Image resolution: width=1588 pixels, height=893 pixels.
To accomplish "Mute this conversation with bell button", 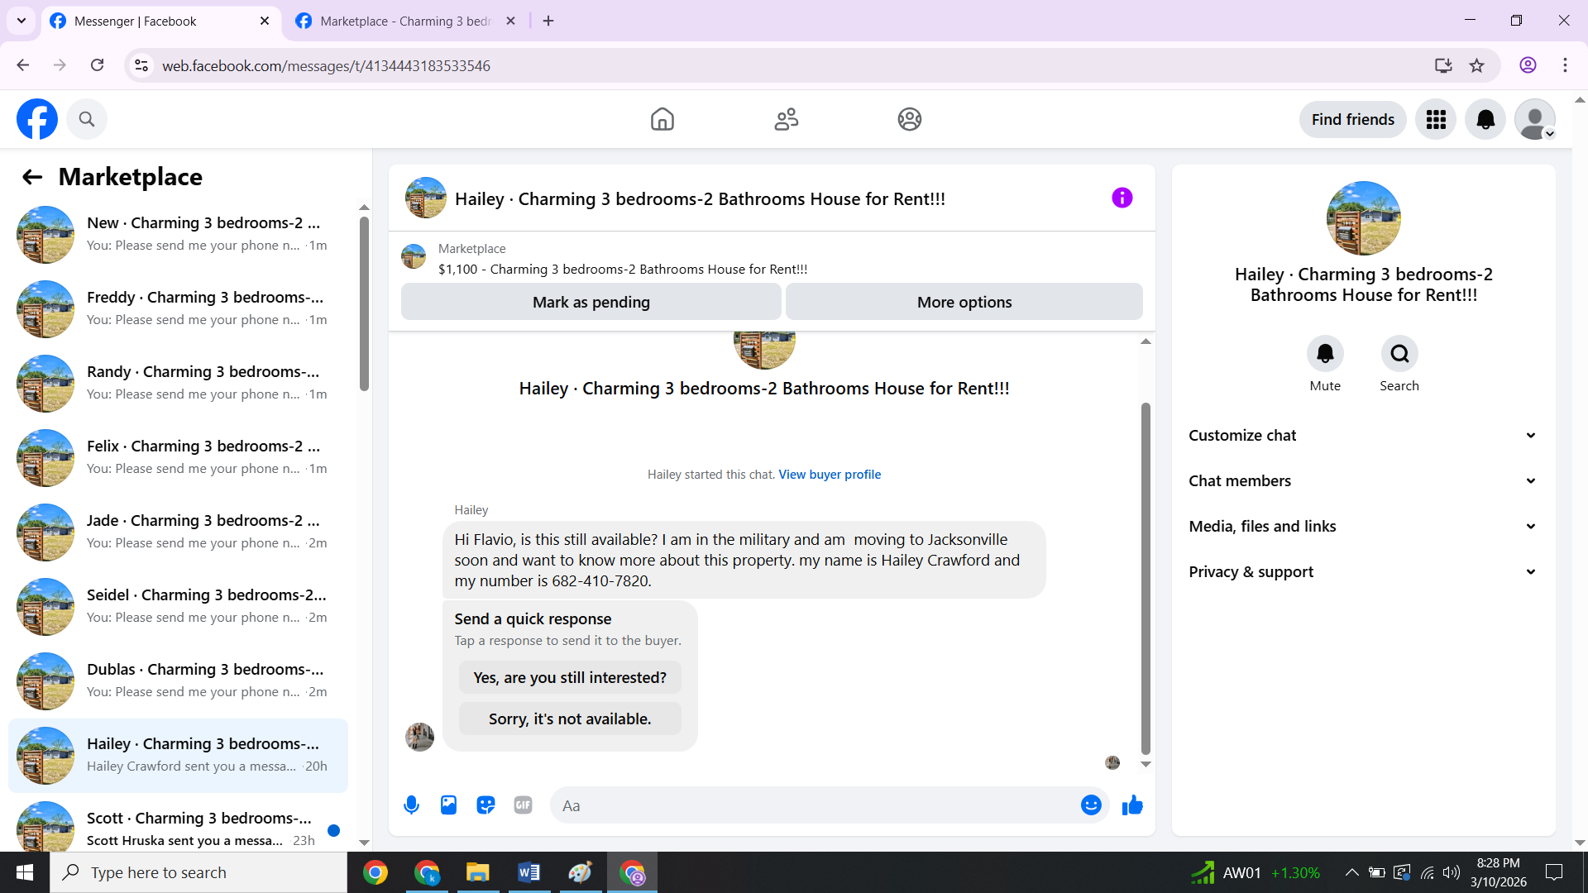I will pos(1325,354).
